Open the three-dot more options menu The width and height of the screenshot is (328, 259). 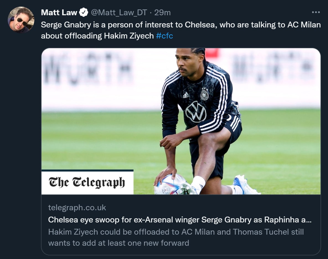click(316, 12)
